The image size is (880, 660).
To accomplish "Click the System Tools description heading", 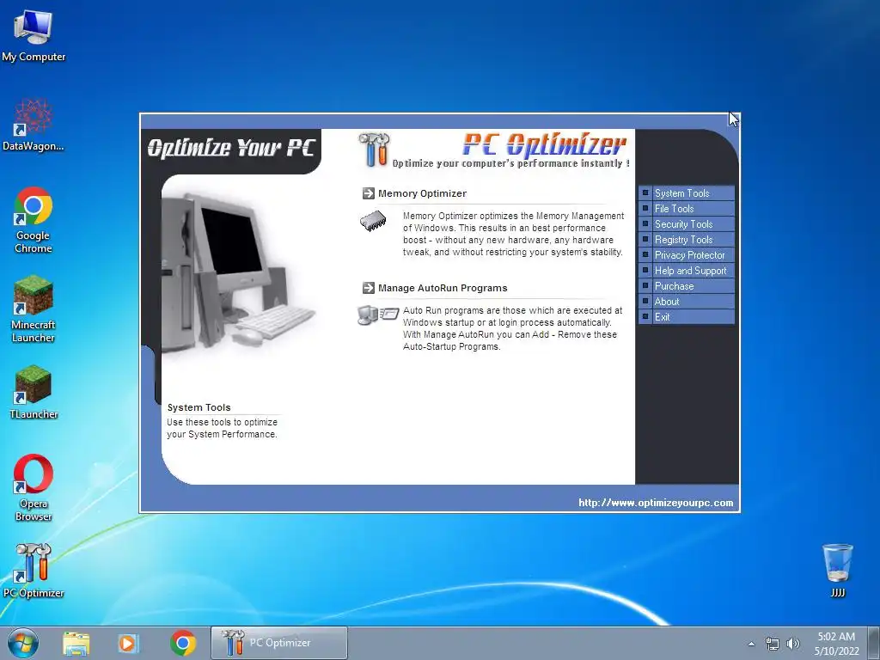I will click(199, 407).
